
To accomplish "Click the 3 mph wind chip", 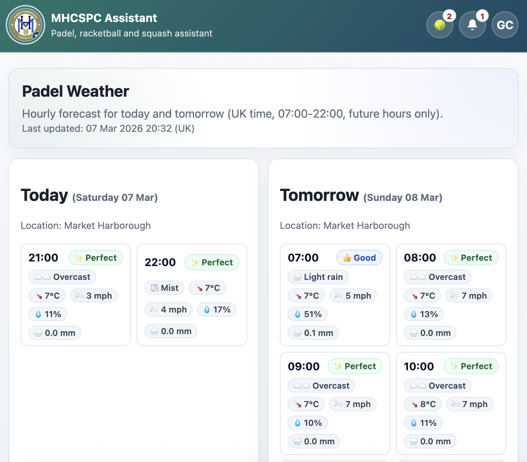I will coord(94,295).
